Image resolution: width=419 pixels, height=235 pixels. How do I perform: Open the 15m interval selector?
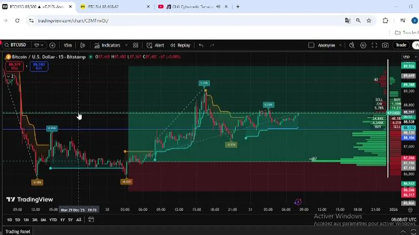tap(68, 45)
